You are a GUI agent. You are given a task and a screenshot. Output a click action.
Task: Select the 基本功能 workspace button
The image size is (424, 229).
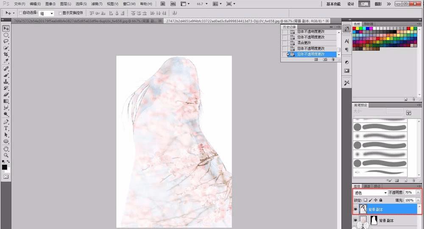pos(334,4)
